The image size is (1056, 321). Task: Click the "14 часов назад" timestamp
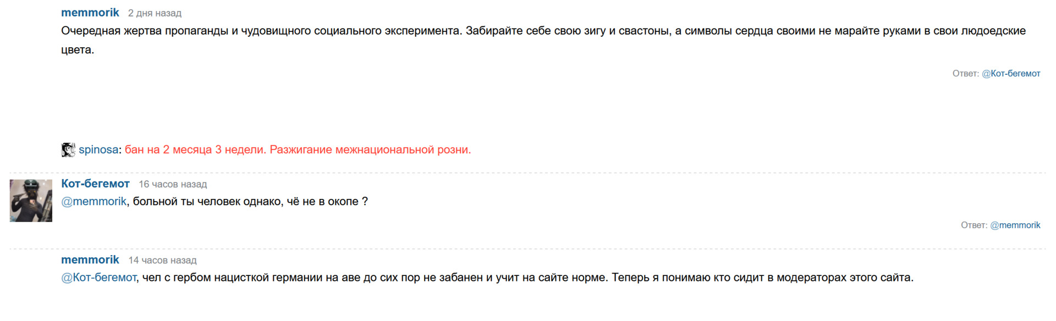tap(162, 261)
